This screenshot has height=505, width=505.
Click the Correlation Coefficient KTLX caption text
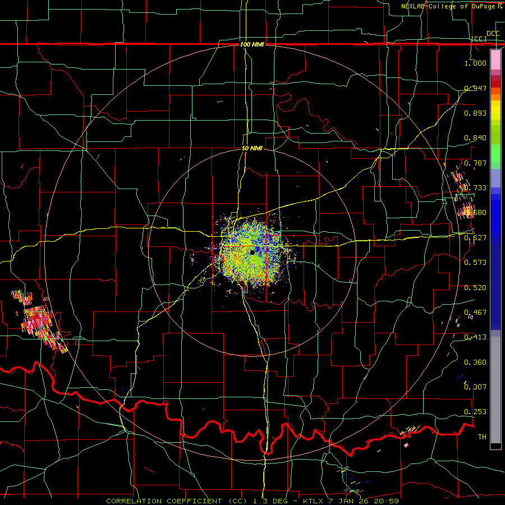(x=252, y=501)
